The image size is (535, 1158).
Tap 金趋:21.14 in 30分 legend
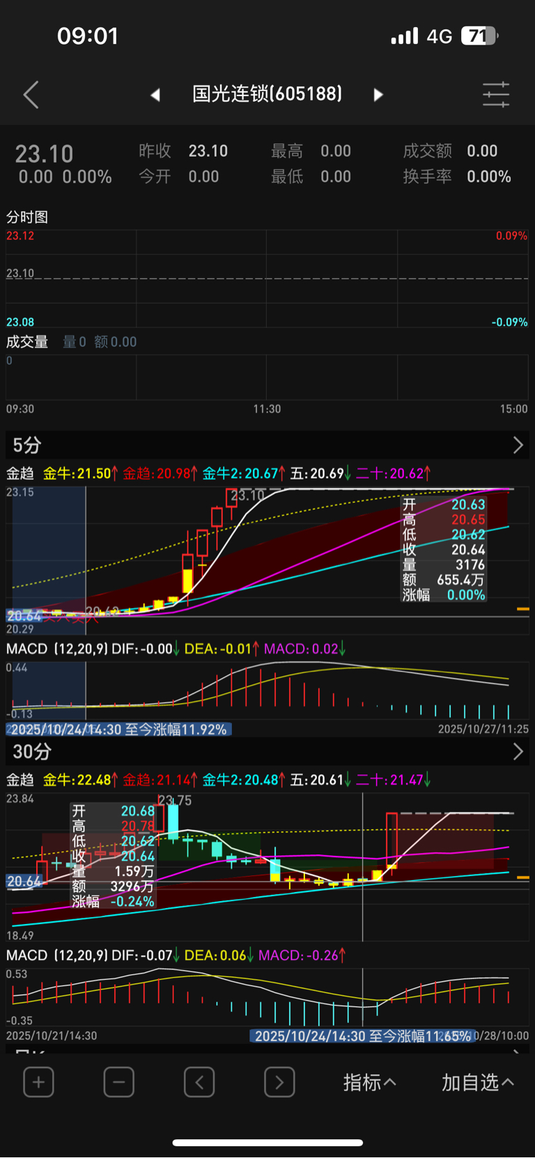click(x=160, y=780)
